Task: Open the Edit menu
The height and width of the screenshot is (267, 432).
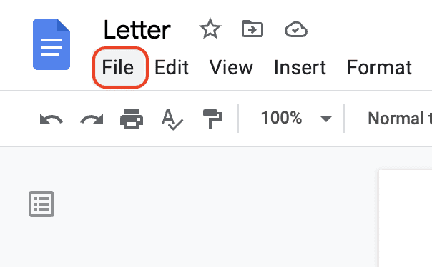Action: click(172, 67)
